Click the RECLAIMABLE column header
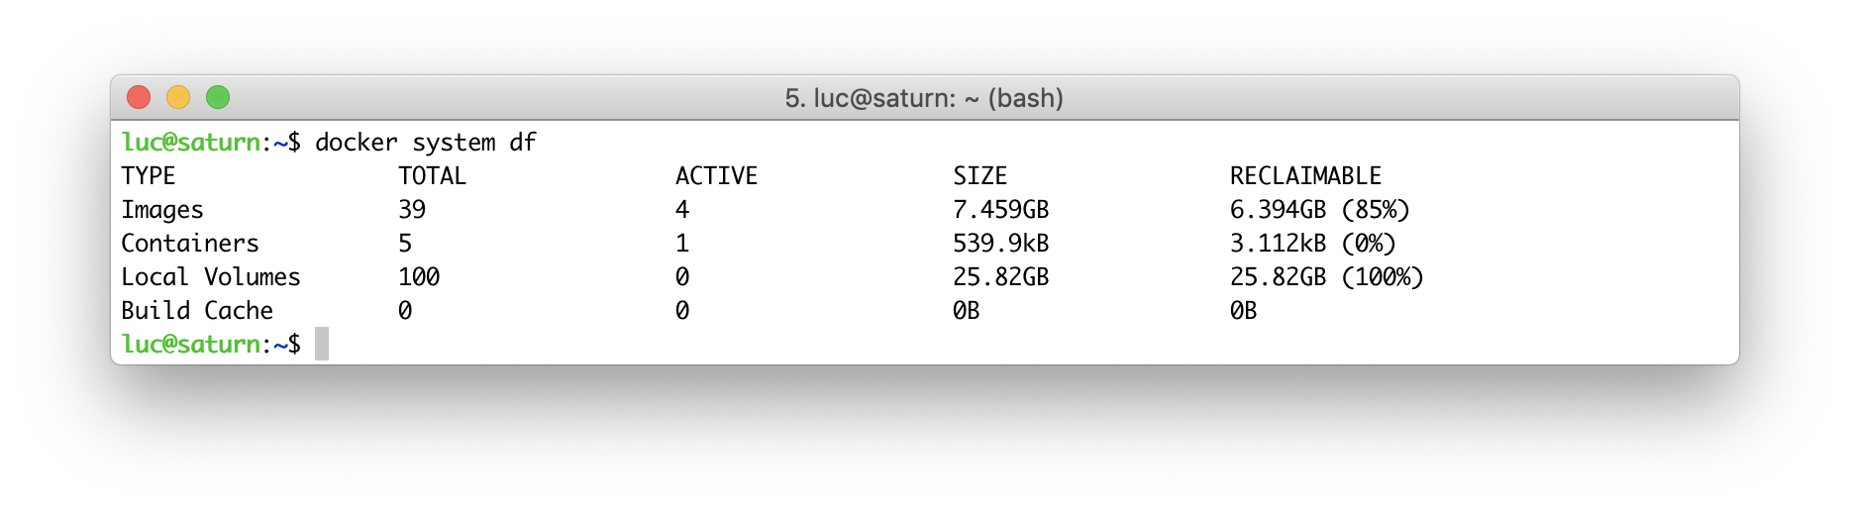Image resolution: width=1850 pixels, height=511 pixels. click(x=1305, y=176)
